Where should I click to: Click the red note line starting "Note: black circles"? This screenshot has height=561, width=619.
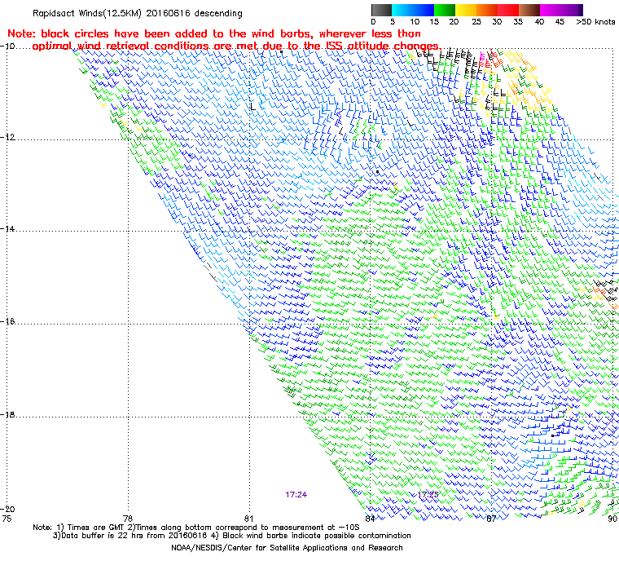(x=214, y=33)
